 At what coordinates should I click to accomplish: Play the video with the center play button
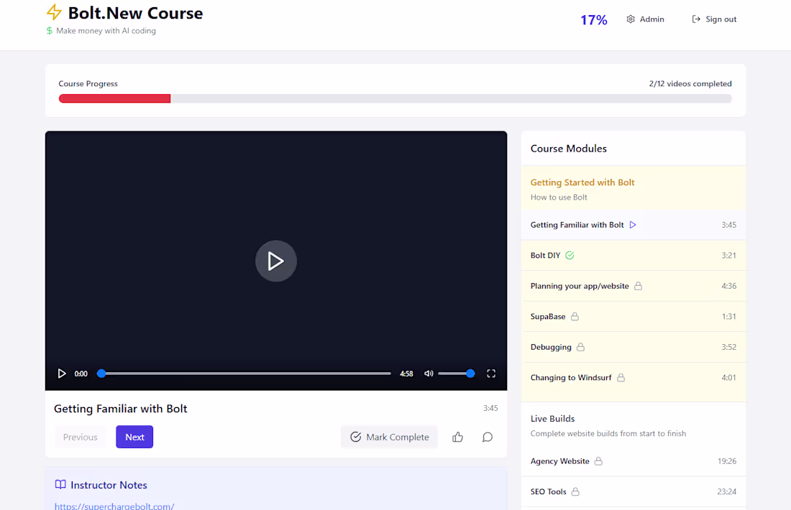(x=275, y=261)
